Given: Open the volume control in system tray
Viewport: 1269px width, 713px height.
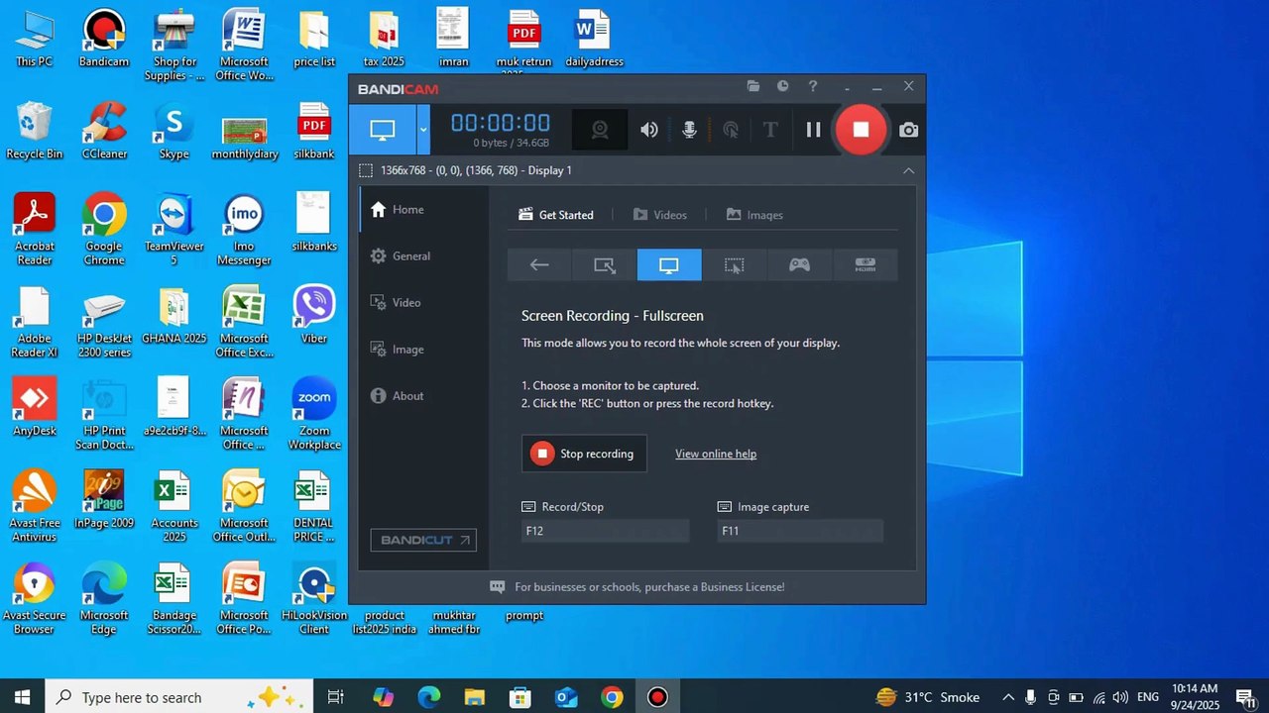Looking at the screenshot, I should (1120, 697).
